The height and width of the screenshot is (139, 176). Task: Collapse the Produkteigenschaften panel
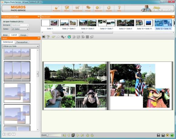click(x=39, y=17)
